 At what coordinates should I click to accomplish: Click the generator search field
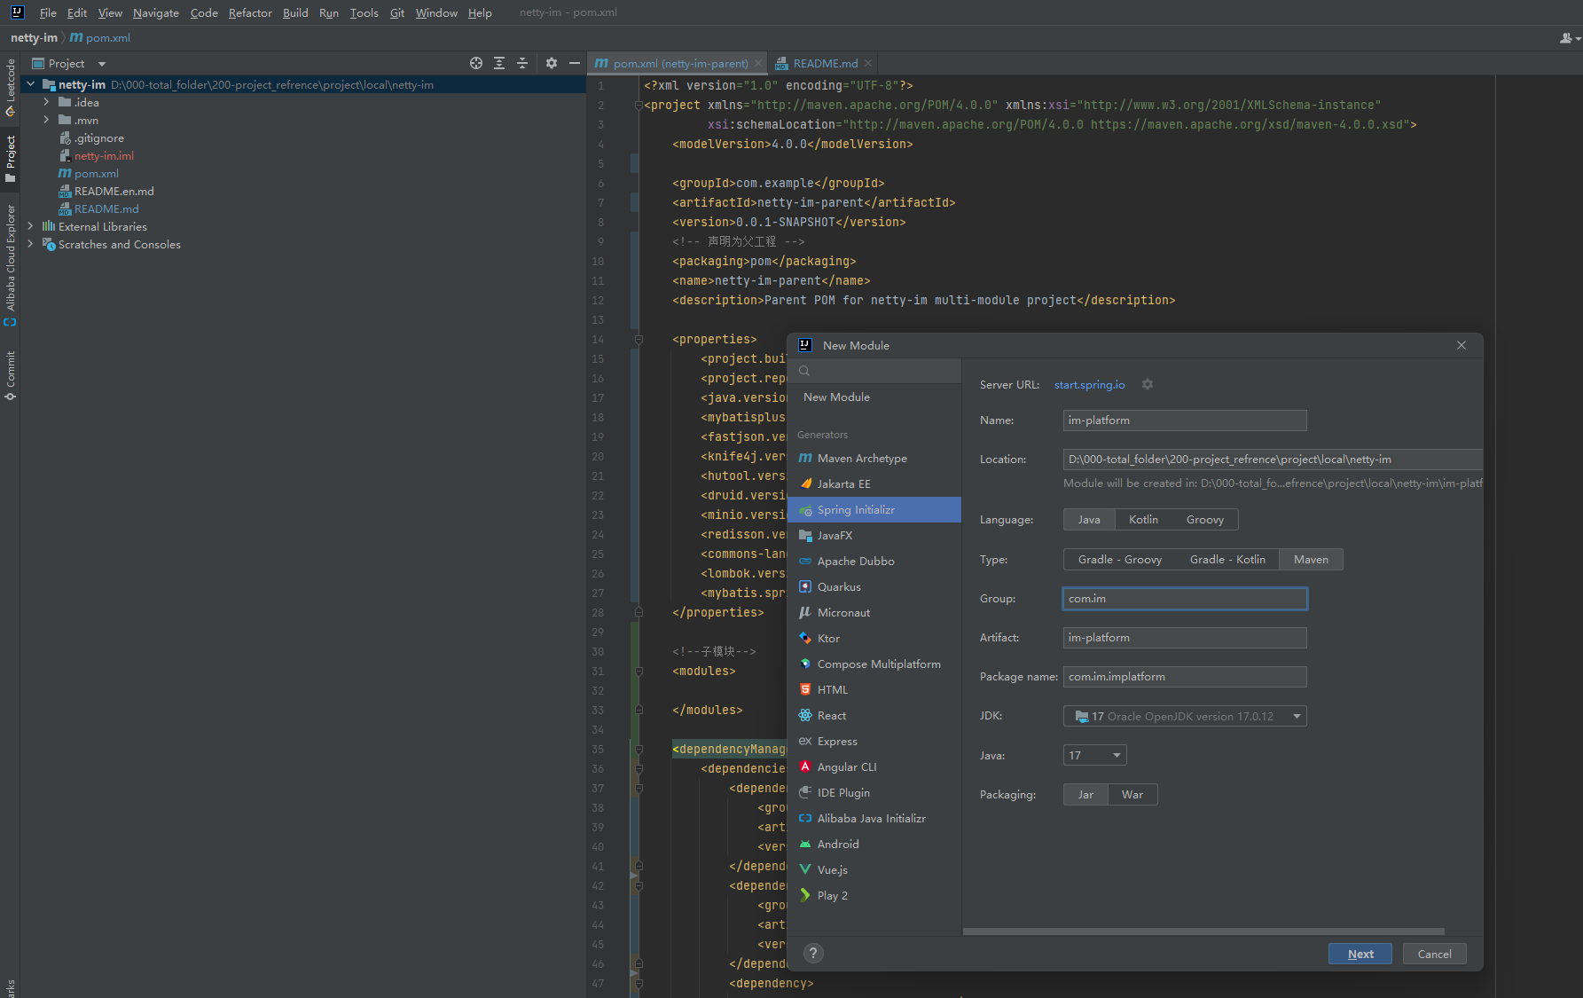click(874, 371)
